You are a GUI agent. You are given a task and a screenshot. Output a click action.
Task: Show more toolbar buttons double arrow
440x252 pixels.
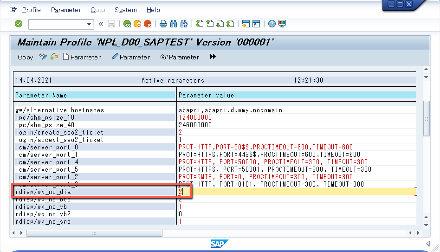tap(213, 57)
